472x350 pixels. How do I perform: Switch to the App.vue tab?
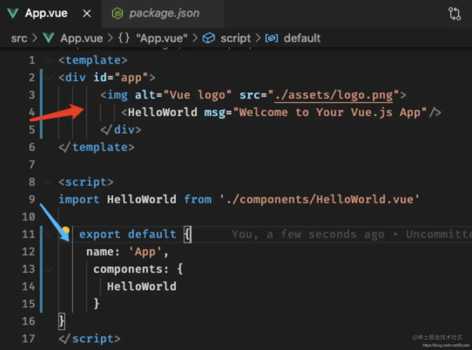pos(46,13)
